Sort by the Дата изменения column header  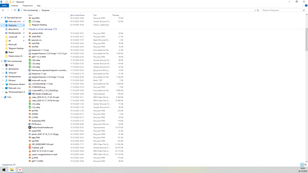[x=81, y=15]
